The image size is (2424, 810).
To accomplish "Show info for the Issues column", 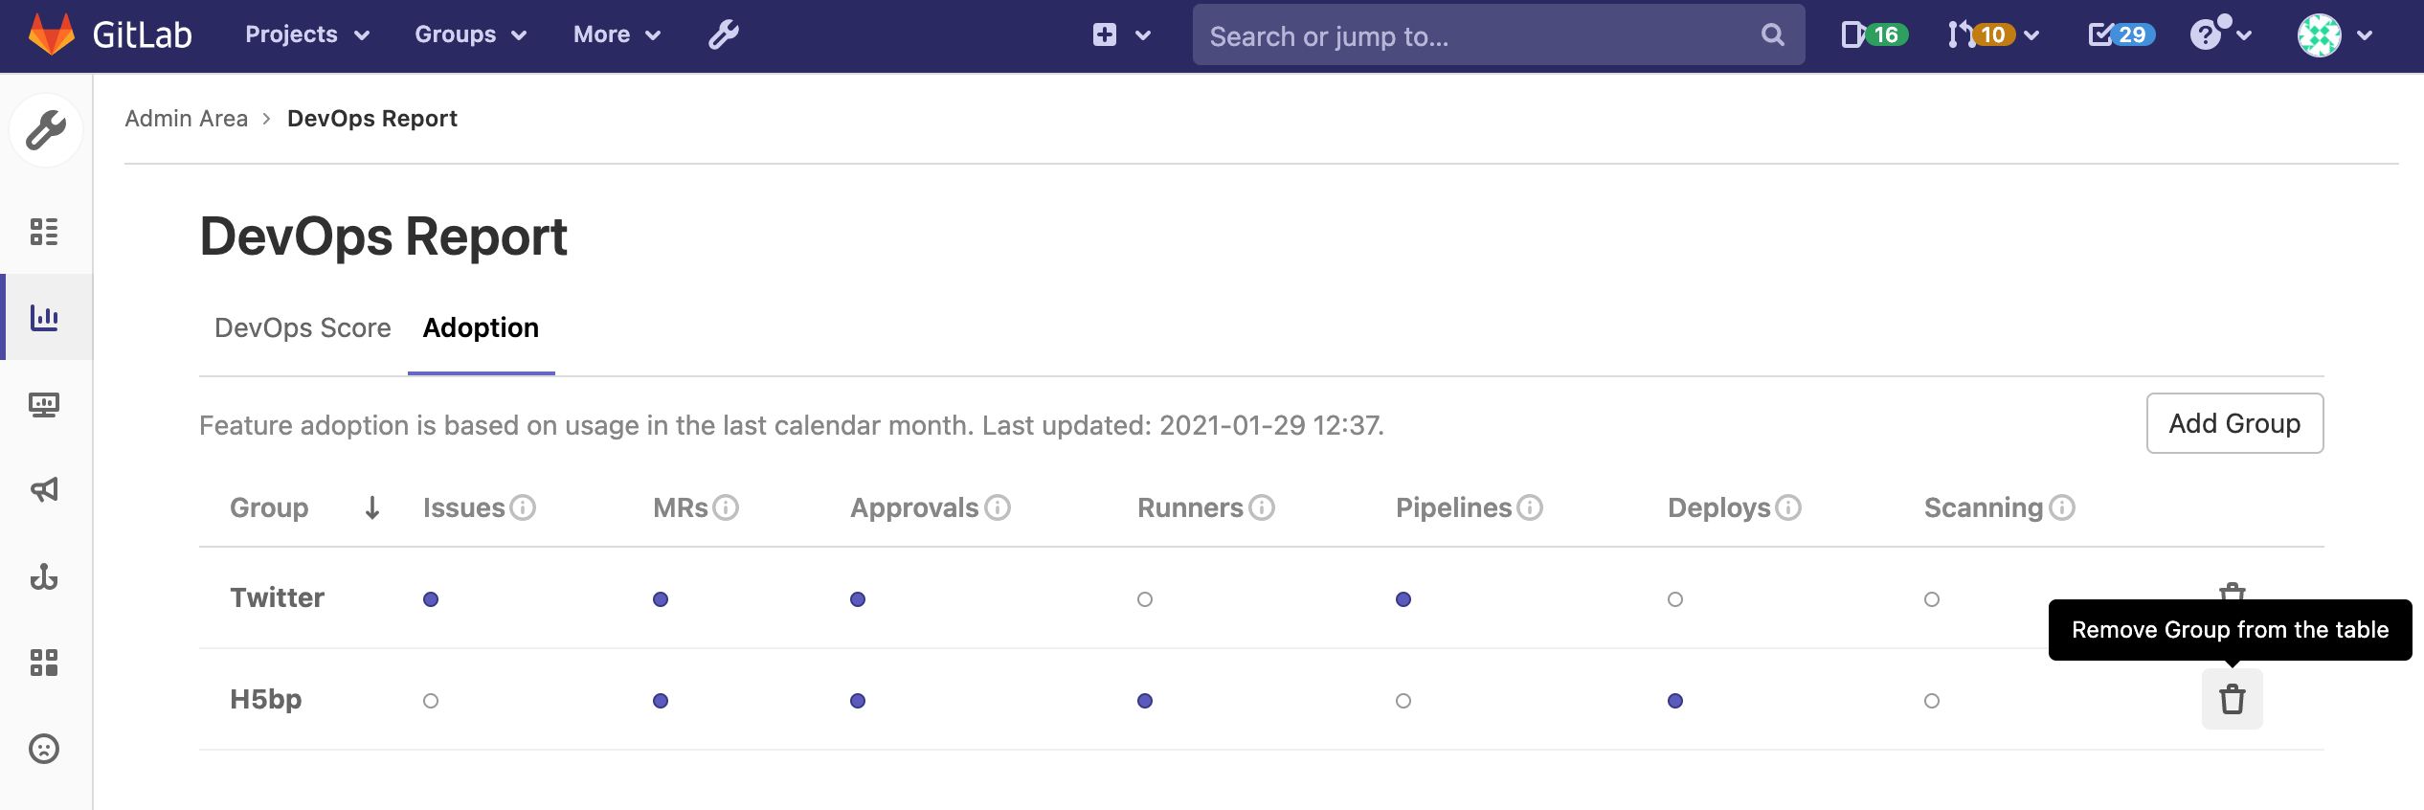I will [523, 507].
